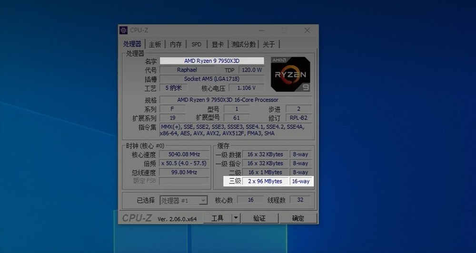Click the 工具 button

coord(218,218)
